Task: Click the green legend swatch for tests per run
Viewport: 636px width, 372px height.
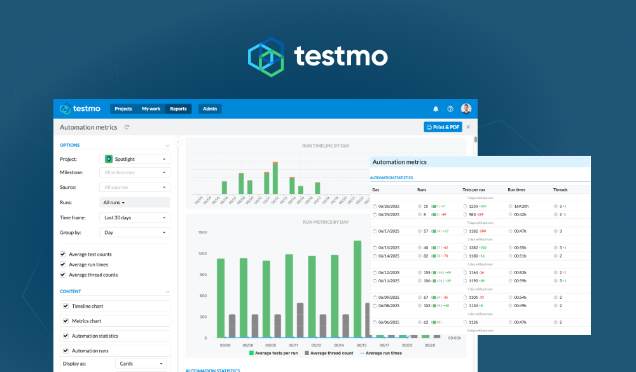Action: 251,353
